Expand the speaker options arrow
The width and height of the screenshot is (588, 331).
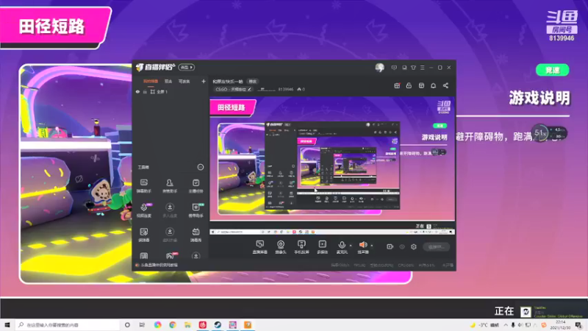point(372,246)
